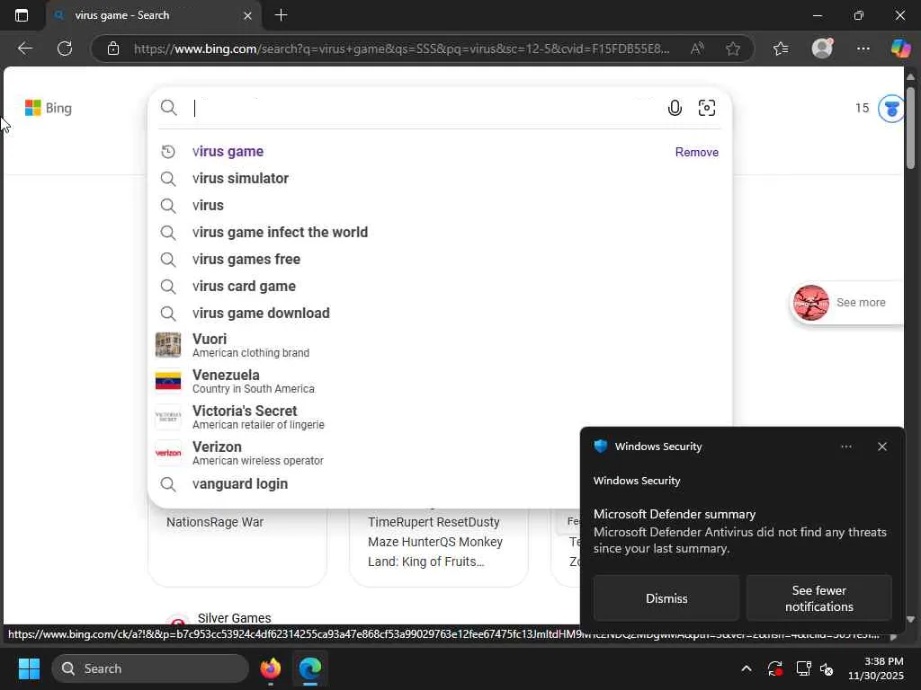Open Windows Security notification options dots
This screenshot has height=690, width=921.
click(845, 447)
